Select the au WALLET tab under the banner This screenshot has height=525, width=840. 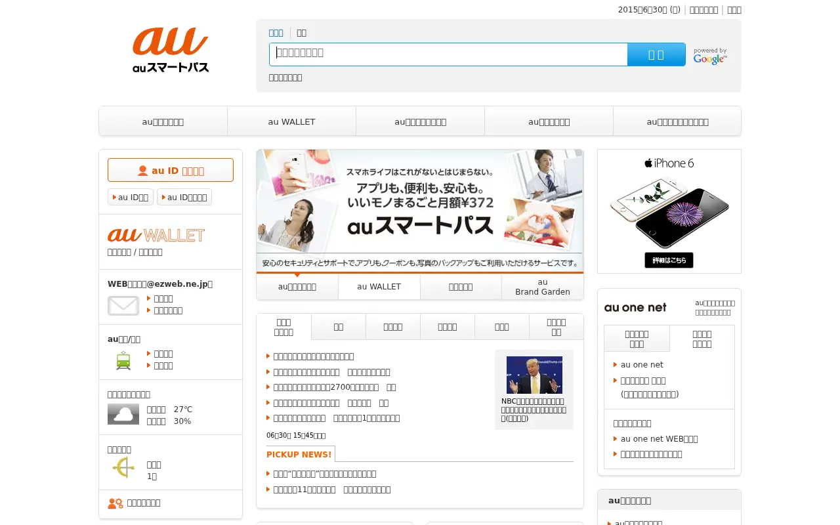(379, 287)
